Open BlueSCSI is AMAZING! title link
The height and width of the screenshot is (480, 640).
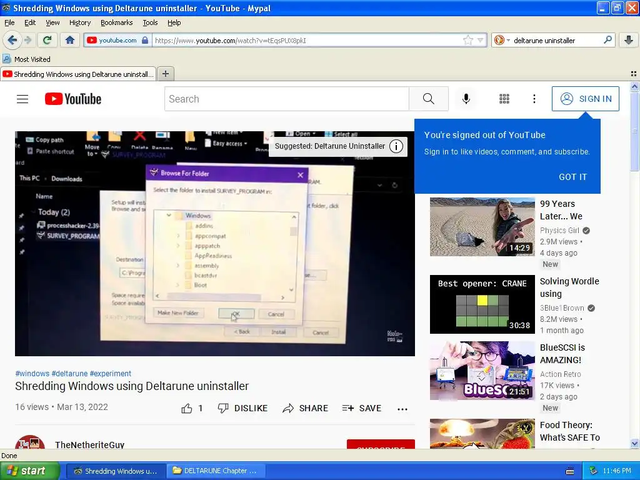[x=562, y=354]
